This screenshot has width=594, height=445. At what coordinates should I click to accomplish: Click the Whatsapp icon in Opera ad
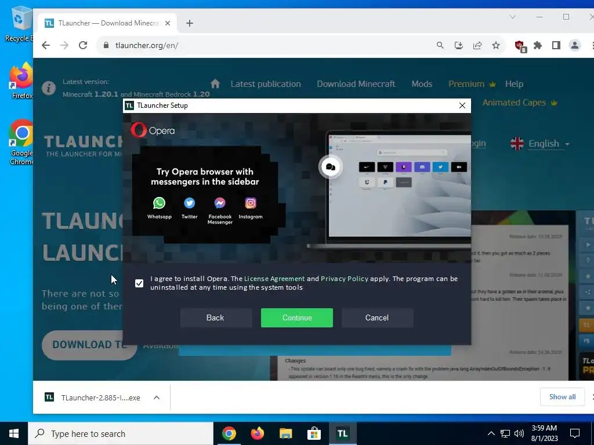tap(159, 203)
